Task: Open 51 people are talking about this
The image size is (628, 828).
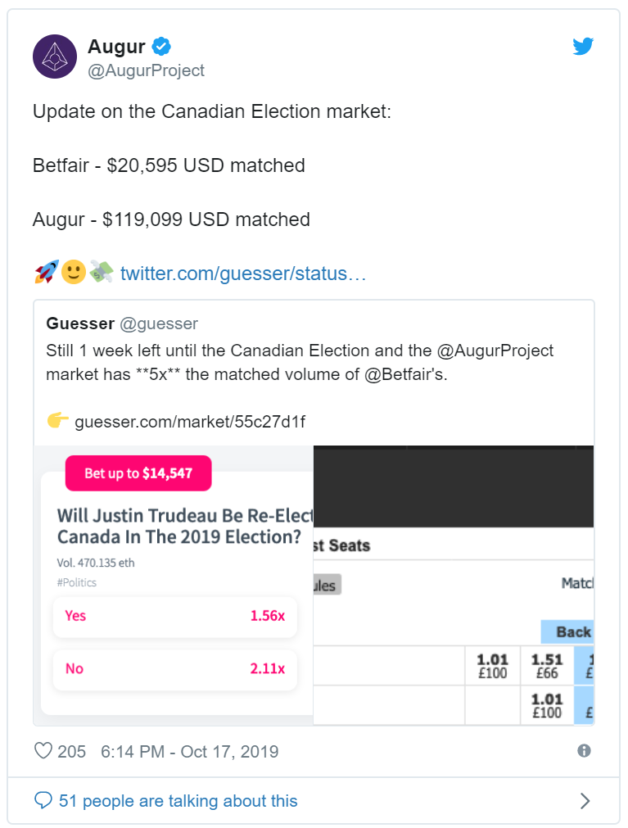Action: pos(178,800)
